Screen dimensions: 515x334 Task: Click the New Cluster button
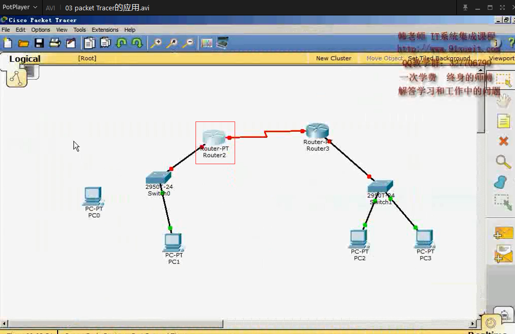pyautogui.click(x=334, y=58)
